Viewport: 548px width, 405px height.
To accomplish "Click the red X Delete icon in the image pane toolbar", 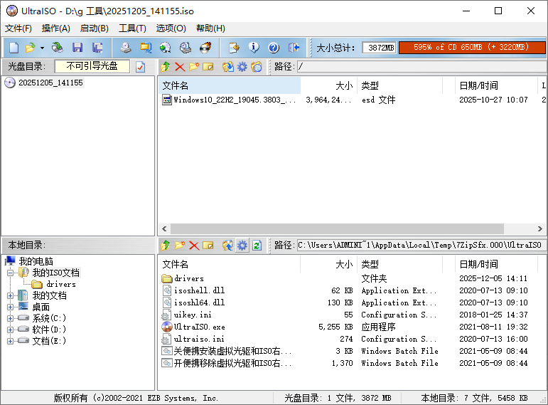I will pyautogui.click(x=180, y=66).
